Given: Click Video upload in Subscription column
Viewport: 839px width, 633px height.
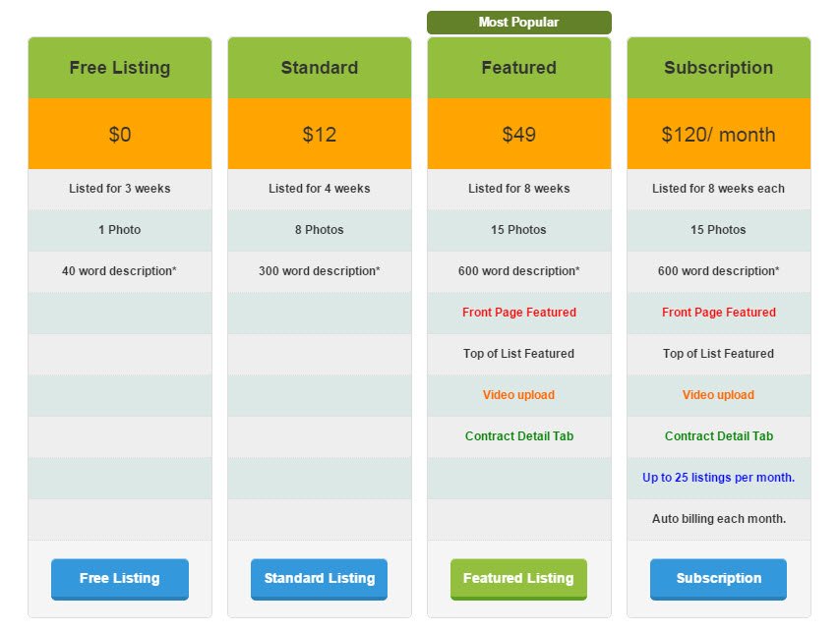Looking at the screenshot, I should click(719, 395).
